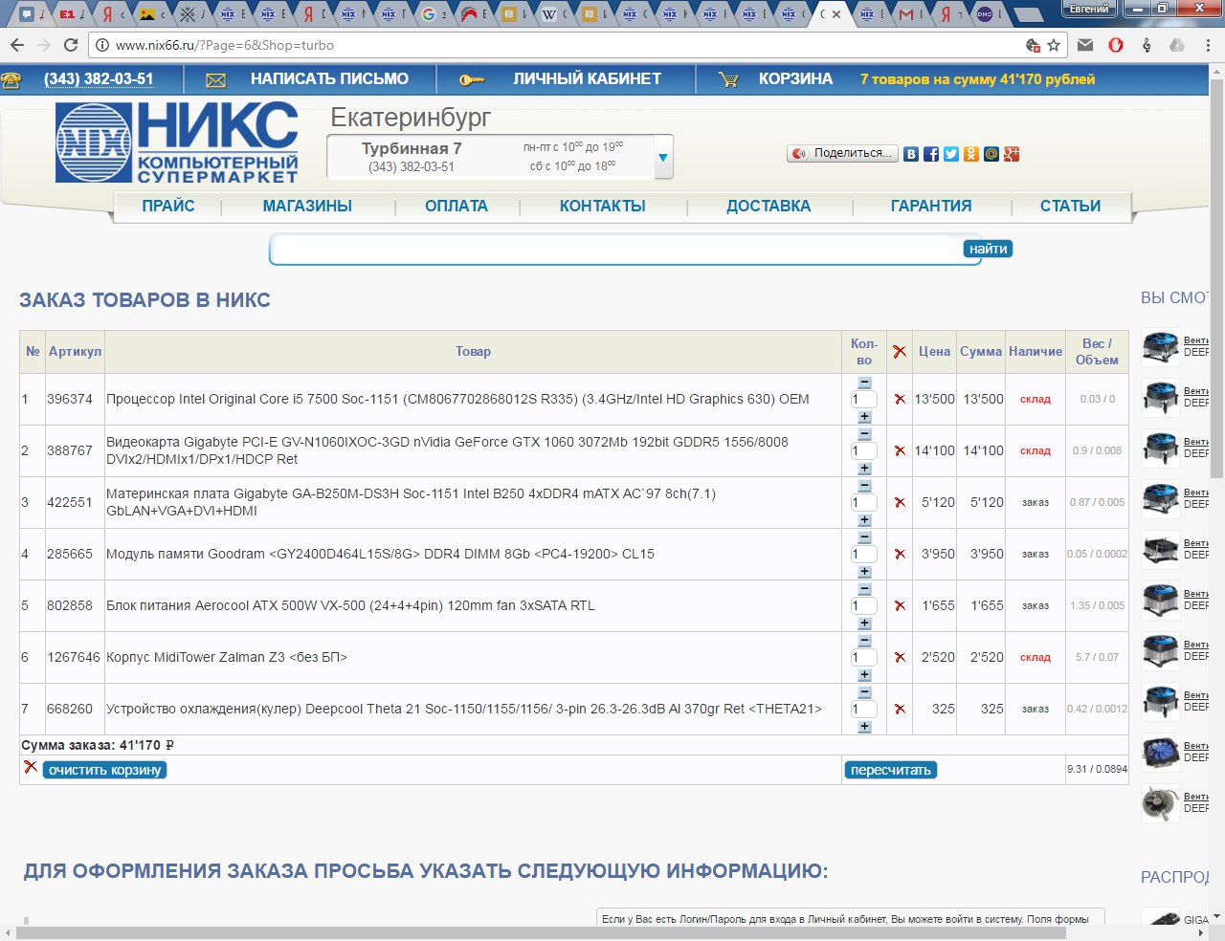Open the NIX computer supermarket logo
The image size is (1225, 941).
pyautogui.click(x=177, y=142)
